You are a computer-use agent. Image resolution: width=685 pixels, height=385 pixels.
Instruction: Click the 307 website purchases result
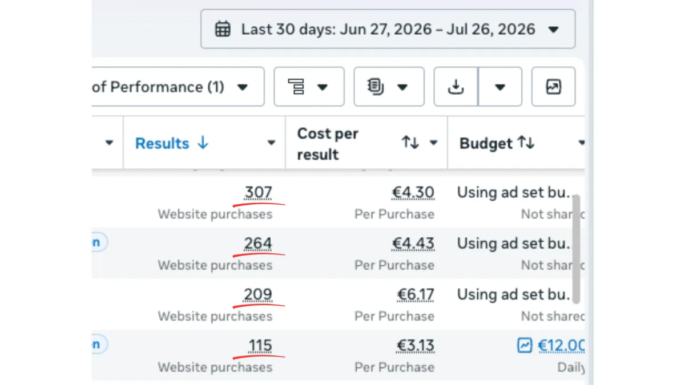tap(258, 193)
